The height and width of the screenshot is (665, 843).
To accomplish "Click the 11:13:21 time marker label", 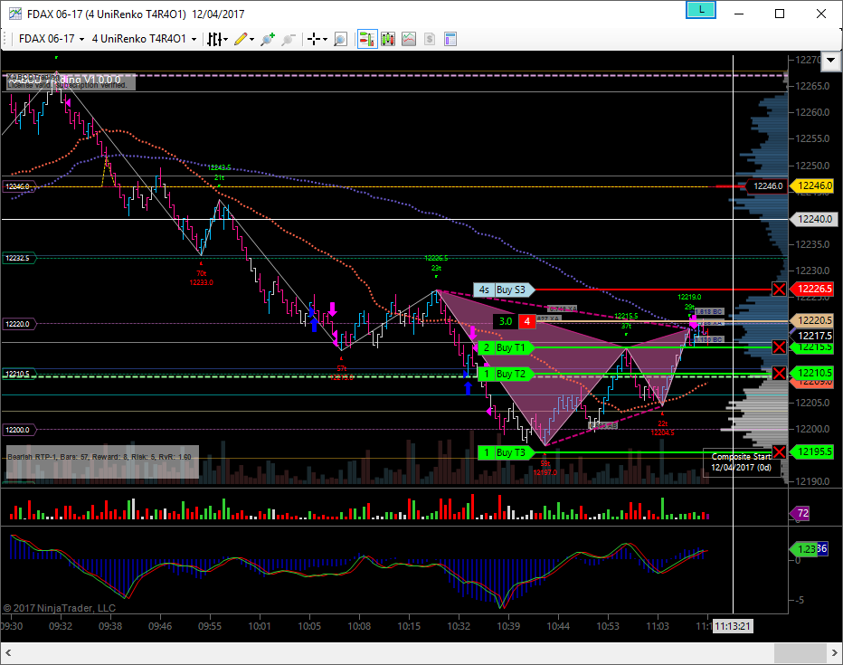I will point(733,626).
